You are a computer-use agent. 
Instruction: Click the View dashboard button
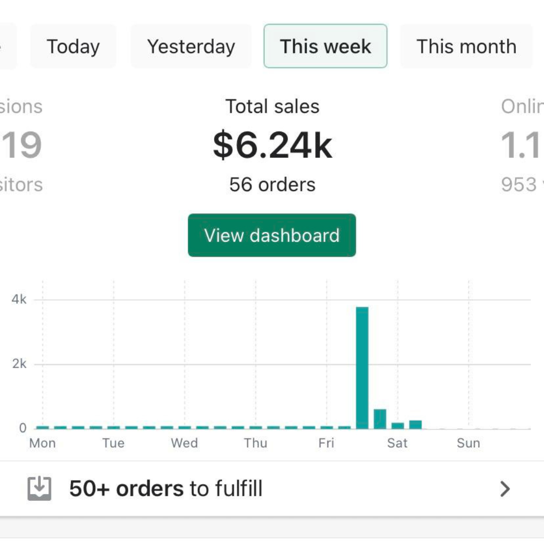tap(272, 235)
